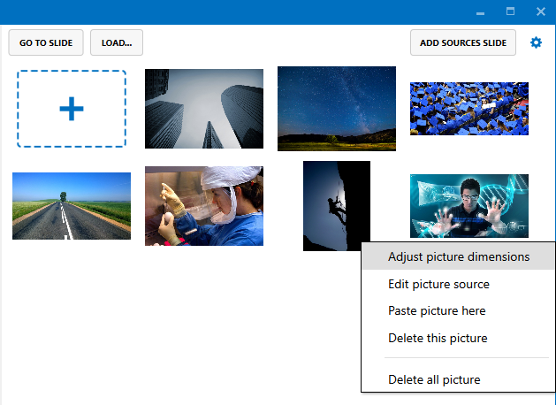Image resolution: width=556 pixels, height=405 pixels.
Task: Click Delete all picture menu item
Action: click(x=434, y=380)
